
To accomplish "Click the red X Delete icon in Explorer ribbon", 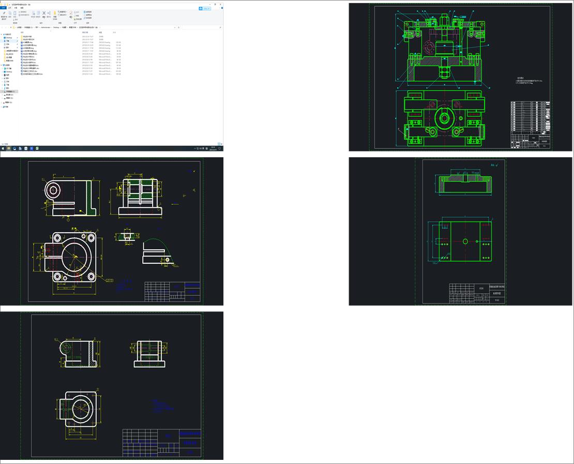I will (44, 13).
